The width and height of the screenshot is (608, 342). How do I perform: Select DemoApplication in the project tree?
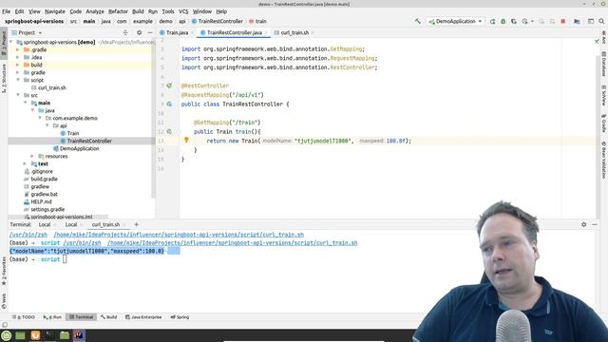pyautogui.click(x=79, y=148)
